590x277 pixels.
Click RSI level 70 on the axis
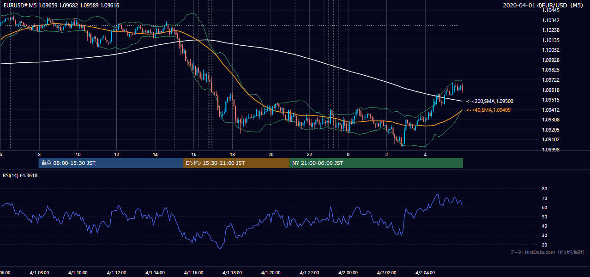click(544, 198)
